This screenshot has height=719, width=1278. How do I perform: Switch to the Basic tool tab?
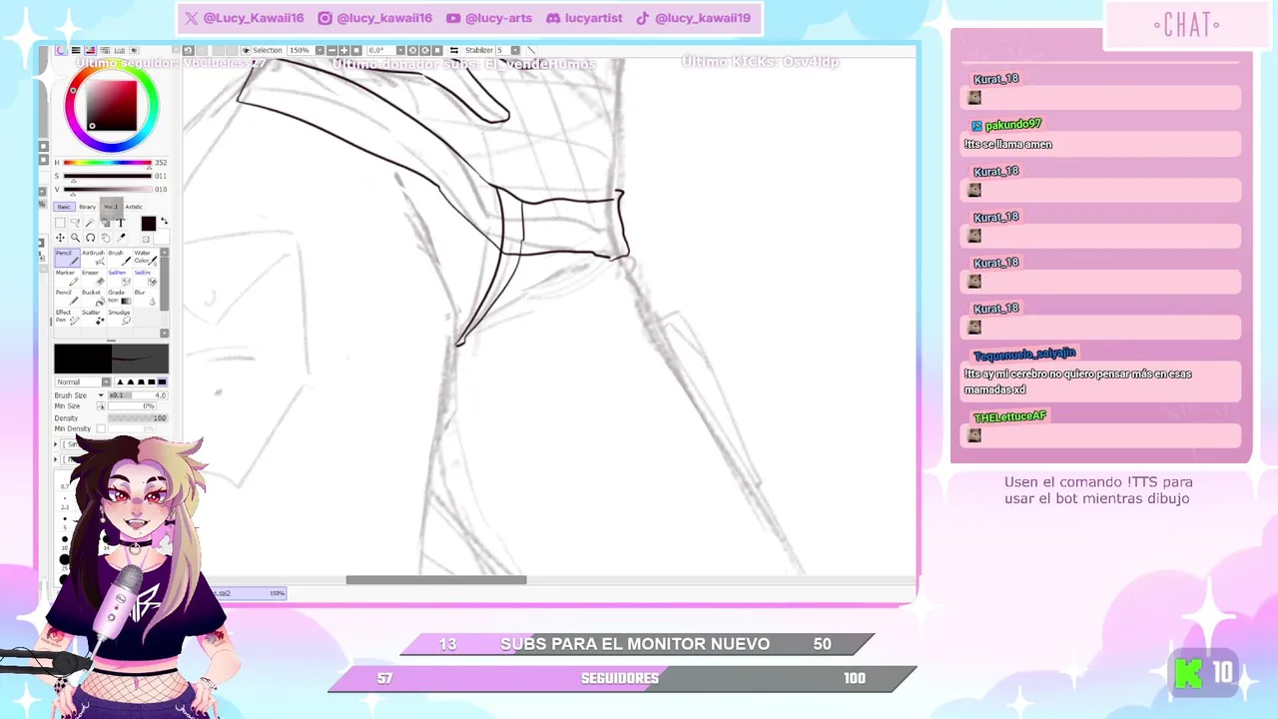pyautogui.click(x=64, y=207)
